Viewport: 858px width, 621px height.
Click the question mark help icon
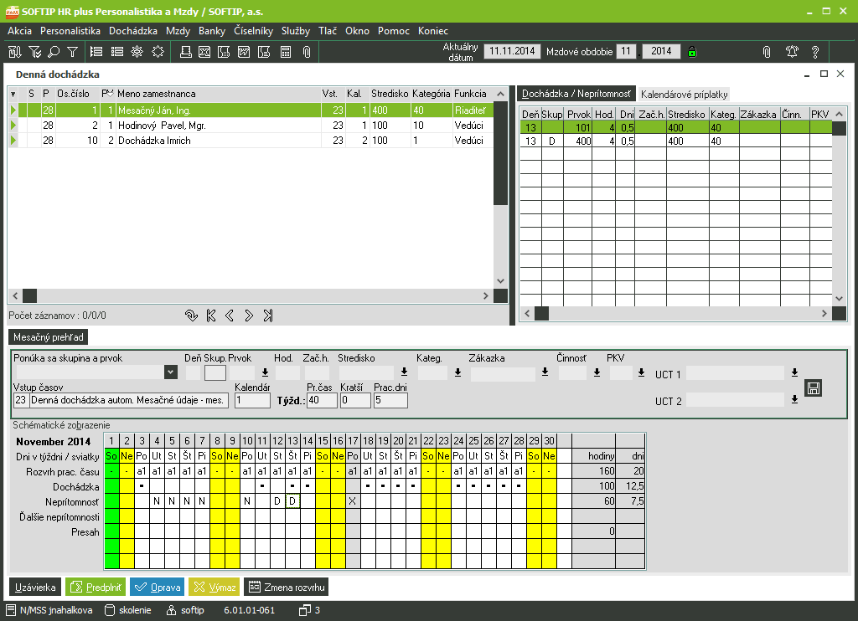tap(814, 52)
